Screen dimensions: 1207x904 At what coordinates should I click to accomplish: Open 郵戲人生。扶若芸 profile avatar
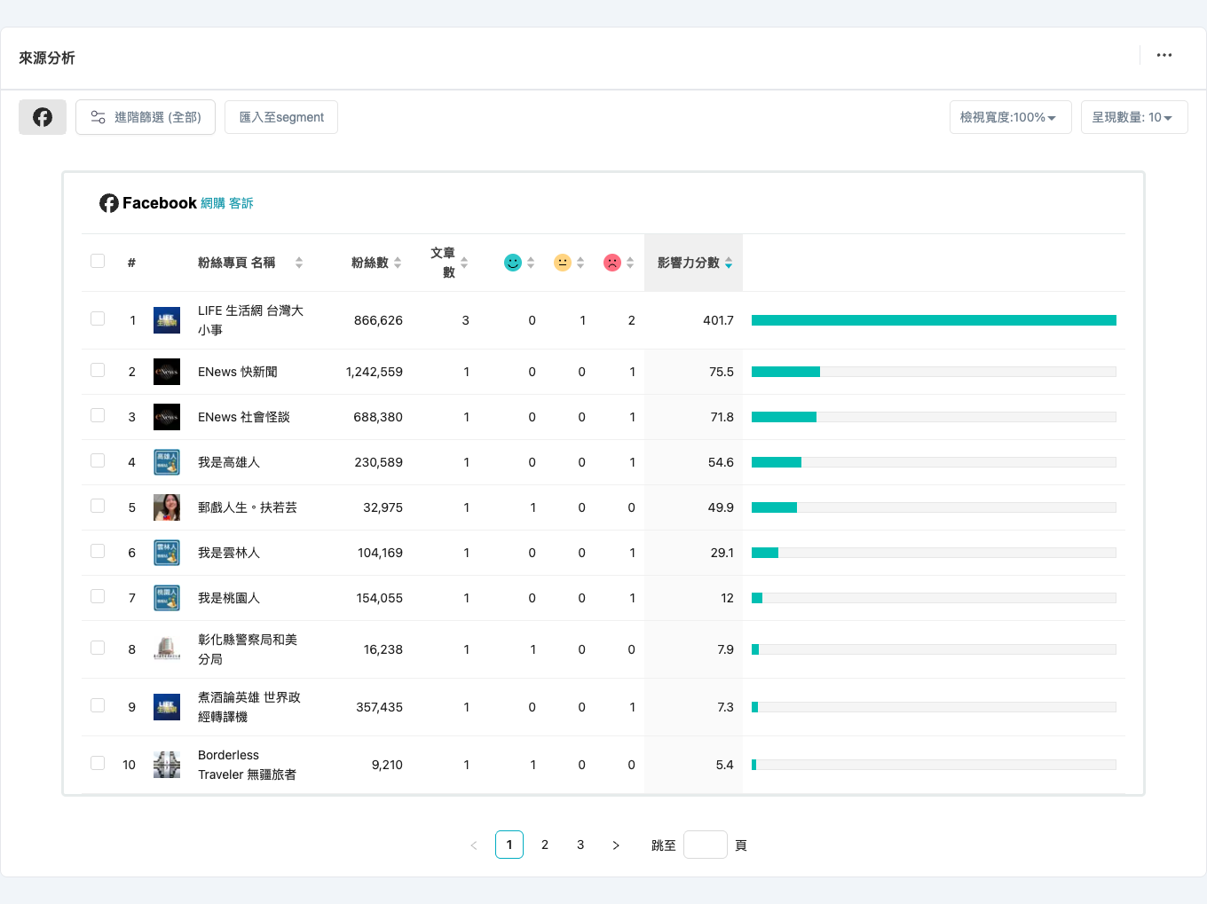tap(167, 507)
